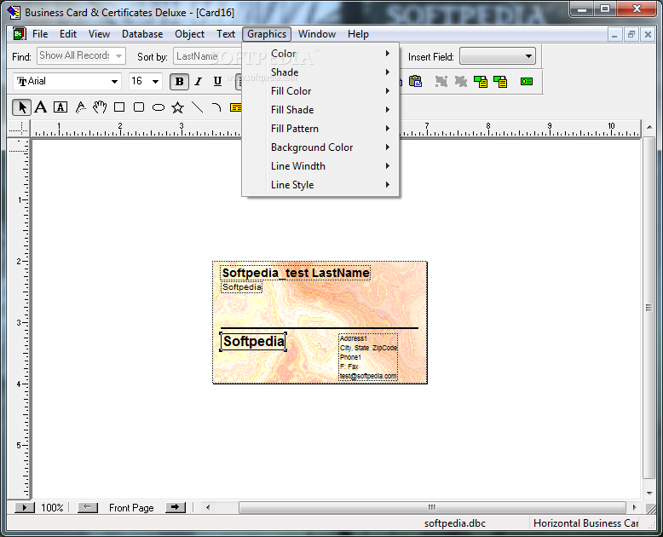Click the horizontal scrollbar thumb
The image size is (663, 537).
[432, 507]
